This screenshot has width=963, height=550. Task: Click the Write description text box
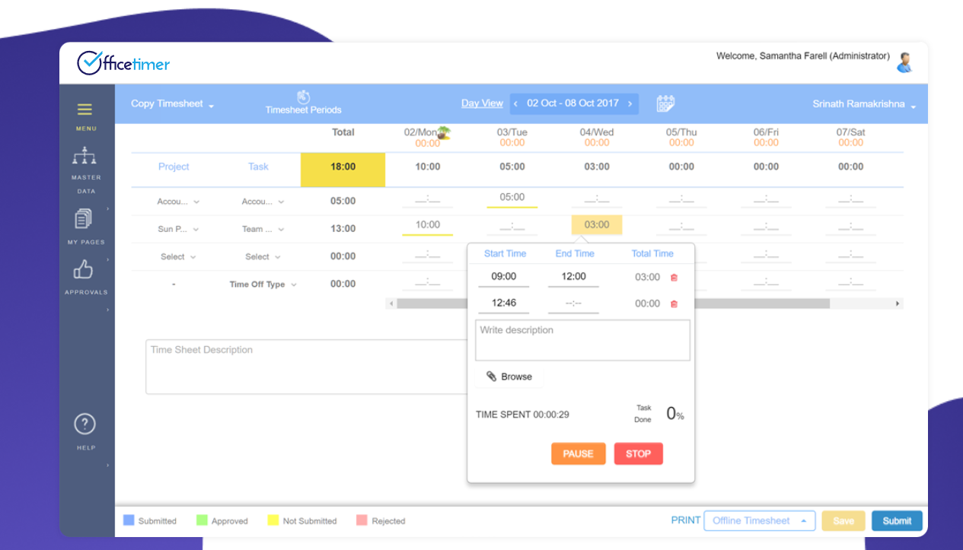[582, 340]
